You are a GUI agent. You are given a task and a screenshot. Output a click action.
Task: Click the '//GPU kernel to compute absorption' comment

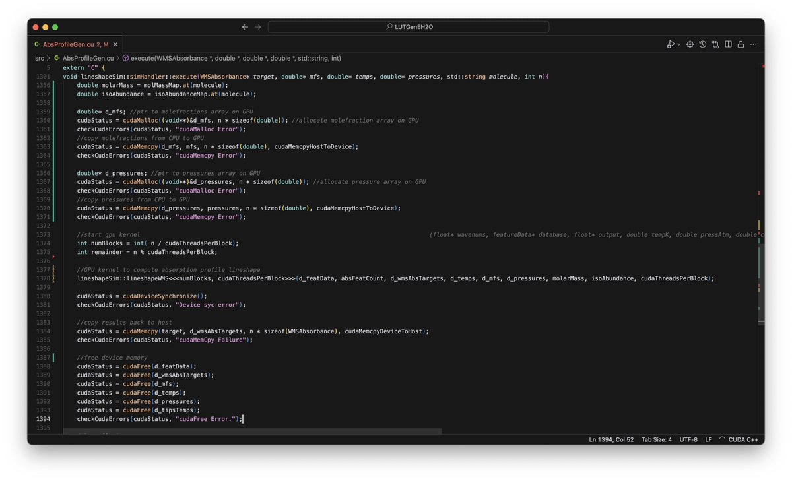(168, 269)
